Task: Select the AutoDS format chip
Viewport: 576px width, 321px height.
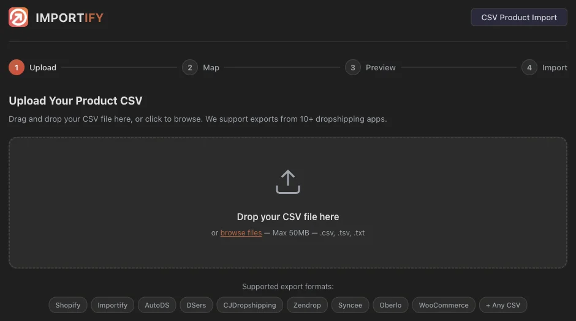Action: (157, 305)
